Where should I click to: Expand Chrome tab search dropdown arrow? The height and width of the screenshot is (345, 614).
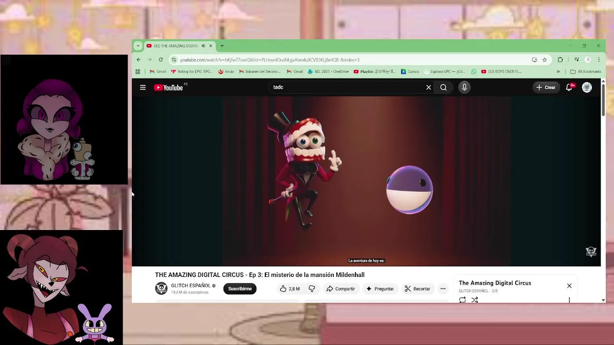pos(138,46)
